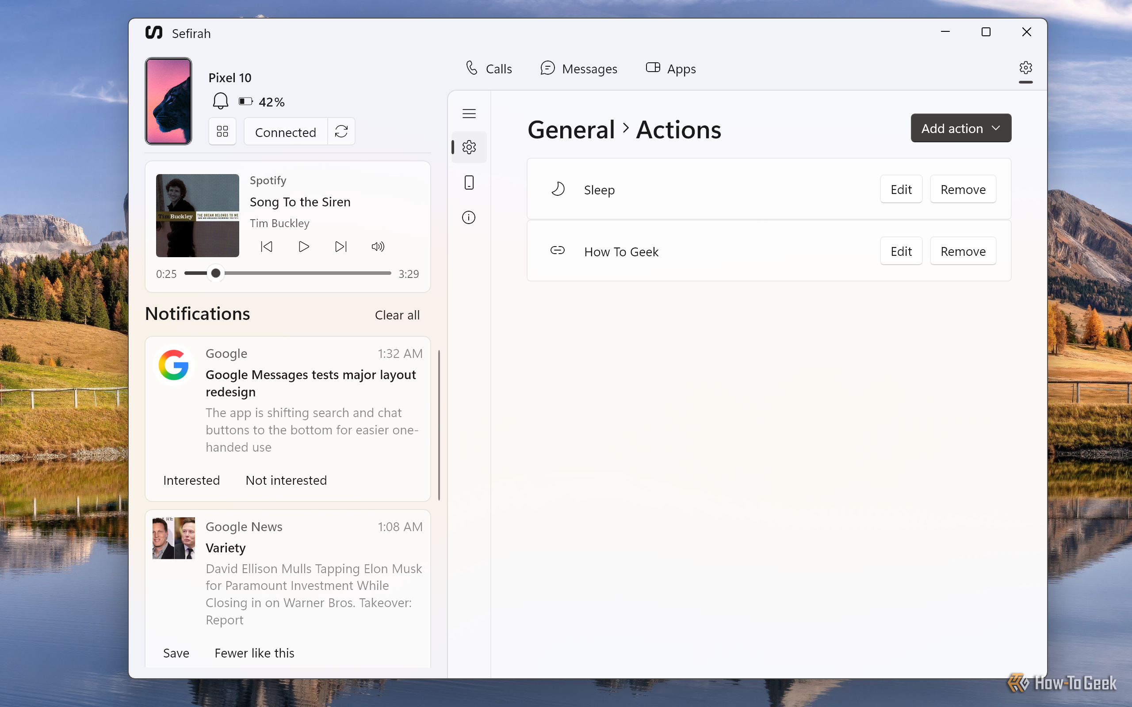Click the Connected status button
1132x707 pixels.
pyautogui.click(x=286, y=132)
